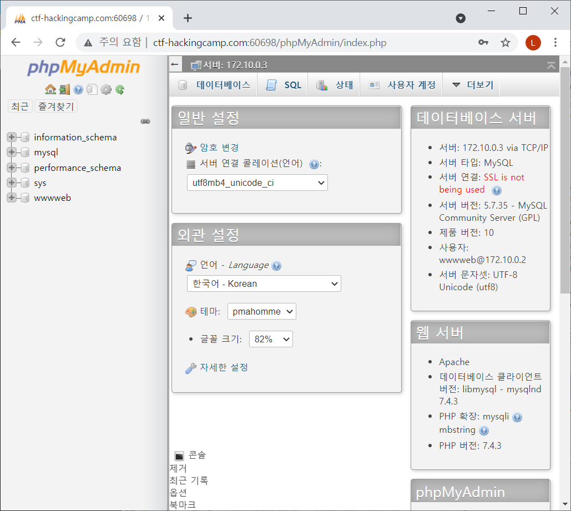571x511 pixels.
Task: Open language dropdown showing 한국어 - Korean
Action: (x=264, y=284)
